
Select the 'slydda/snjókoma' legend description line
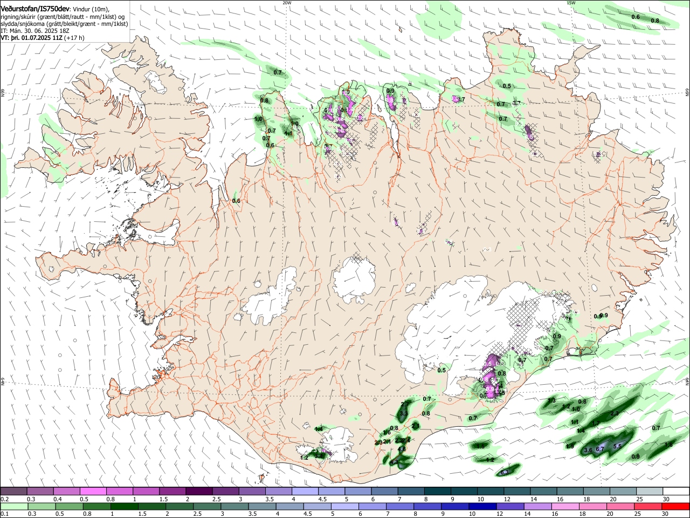click(x=64, y=24)
